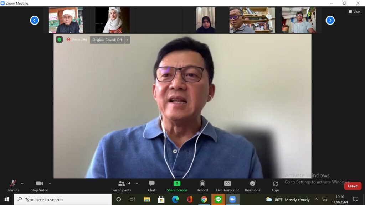Open File Explorer from taskbar
Image resolution: width=365 pixels, height=205 pixels.
click(x=147, y=199)
